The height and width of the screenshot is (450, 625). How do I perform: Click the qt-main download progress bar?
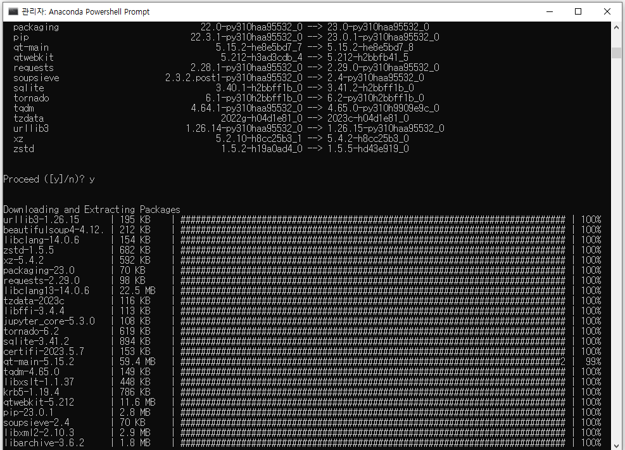(x=373, y=362)
